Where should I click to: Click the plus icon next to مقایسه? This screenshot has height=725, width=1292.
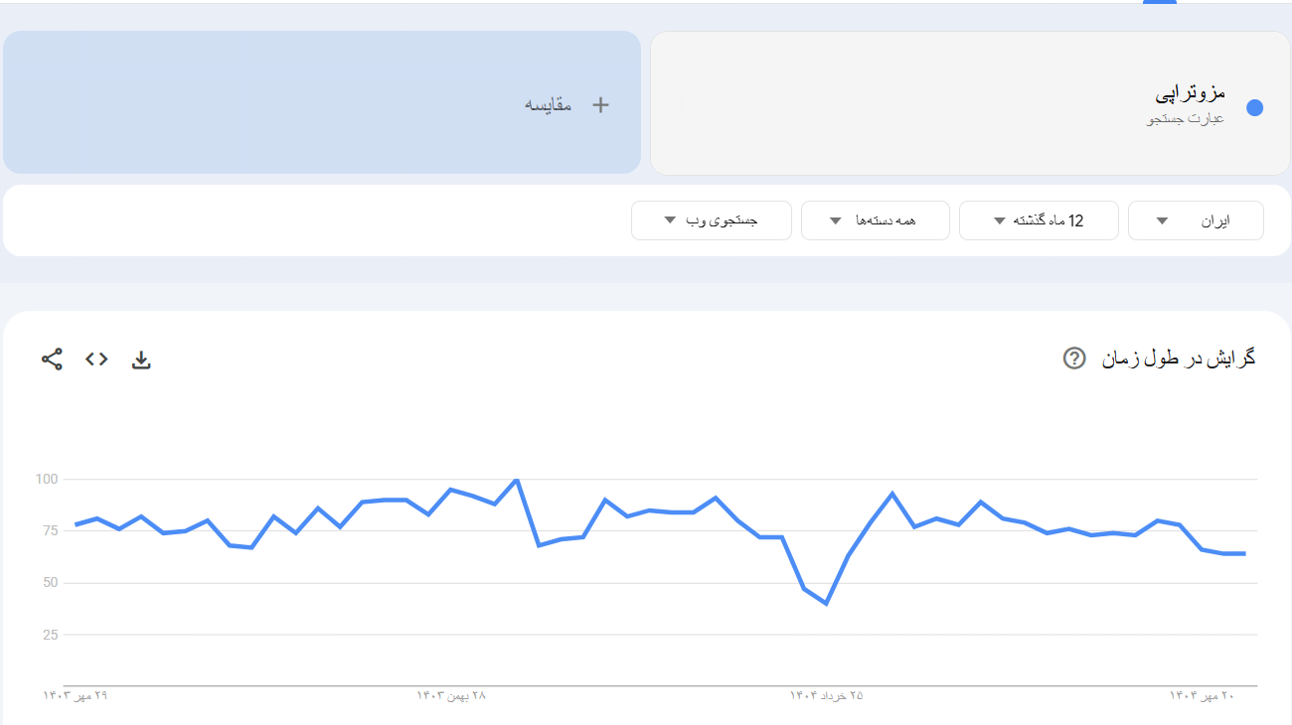point(600,104)
